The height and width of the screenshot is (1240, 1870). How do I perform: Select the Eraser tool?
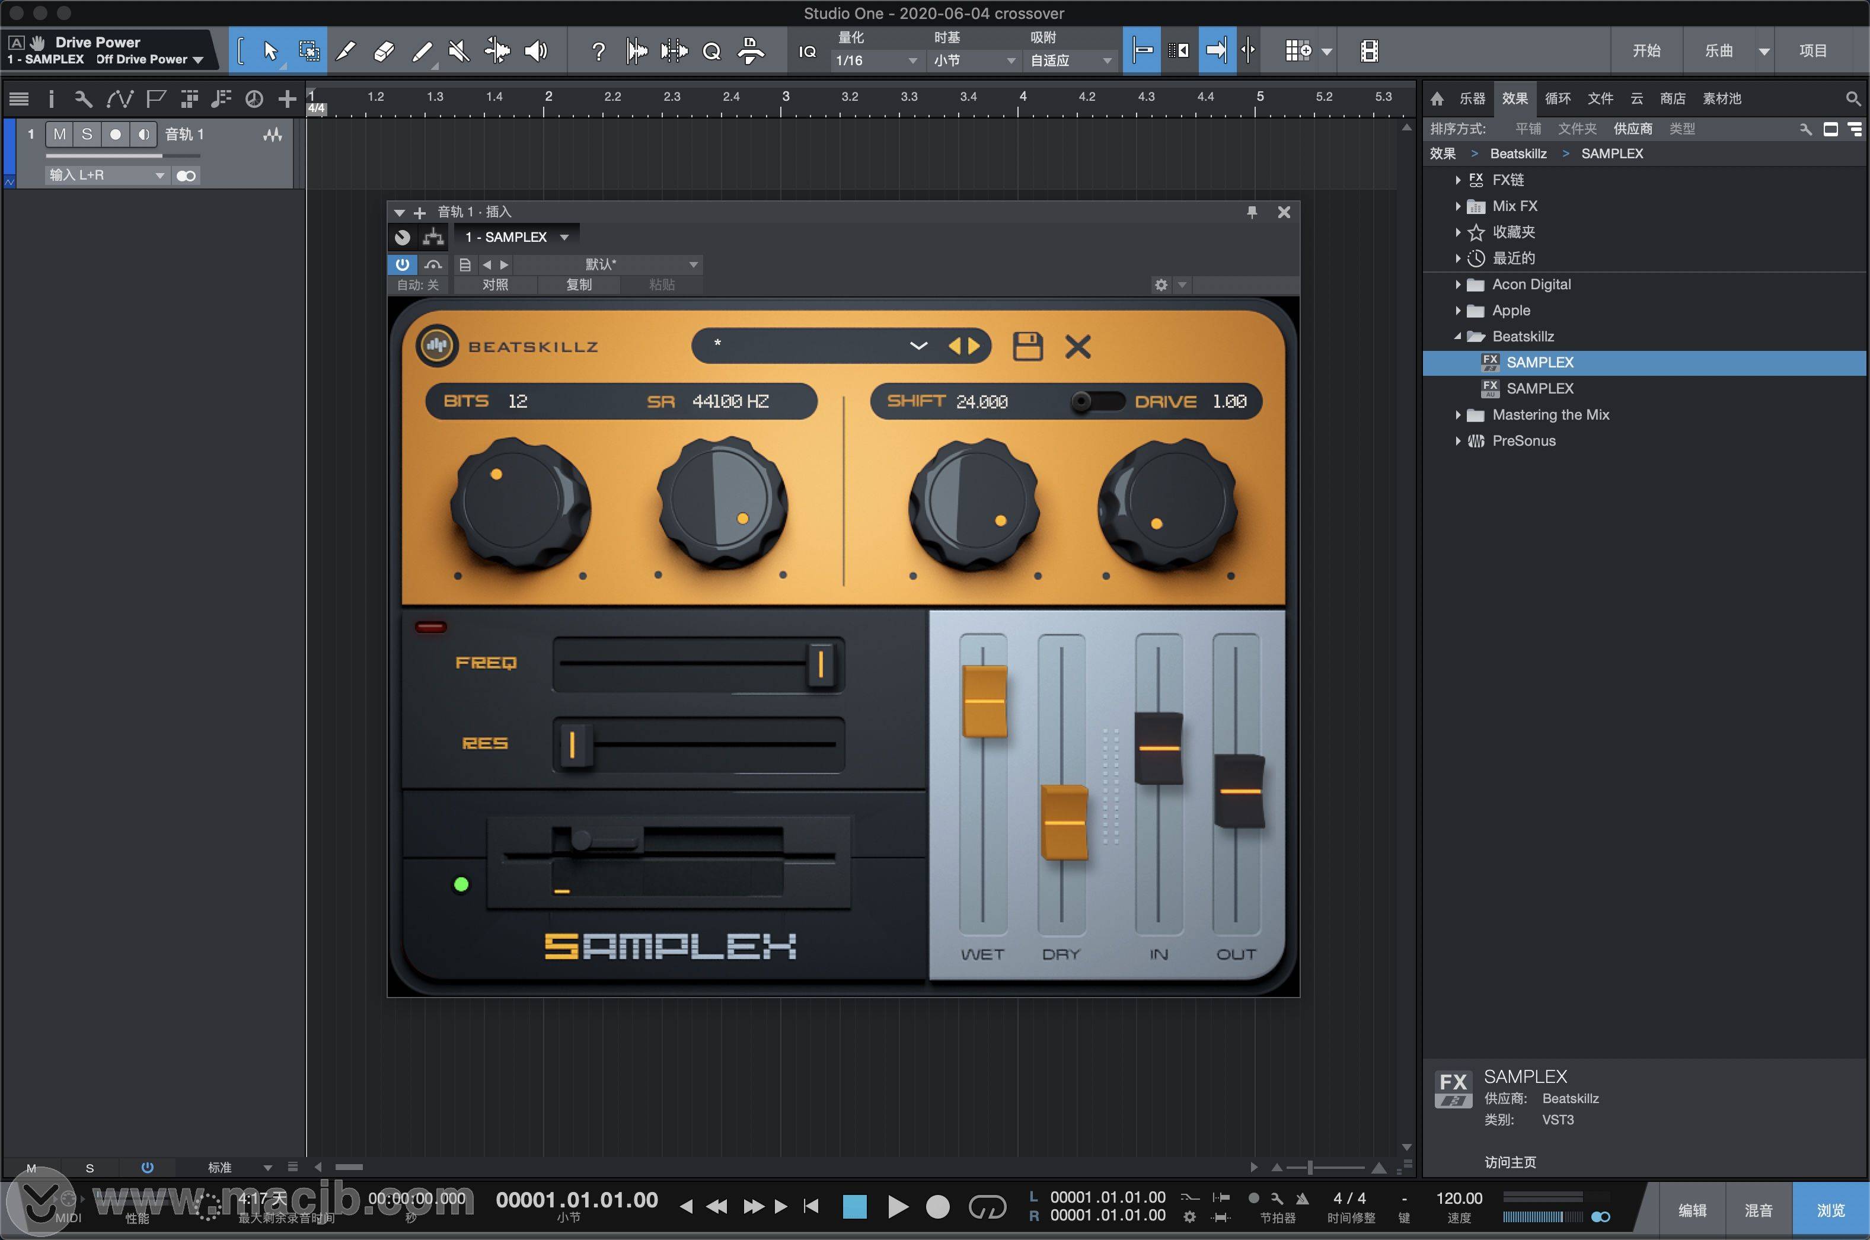point(384,52)
